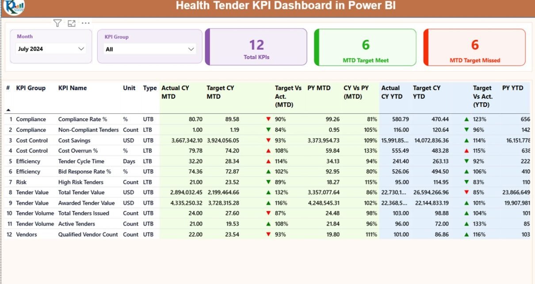535x284 pixels.
Task: Click the filter funnel icon above the slicers
Action: (57, 23)
